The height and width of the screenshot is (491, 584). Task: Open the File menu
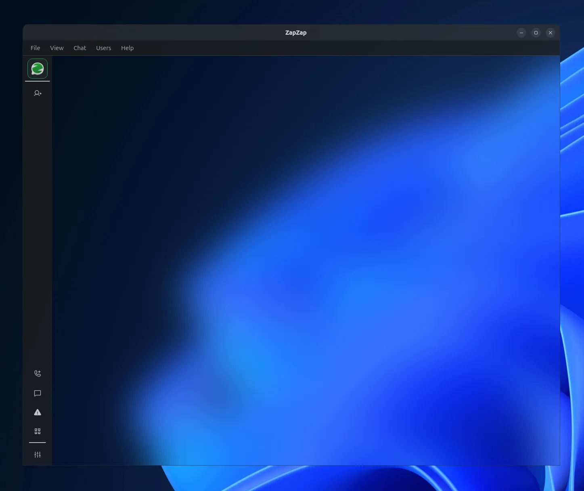pos(36,48)
